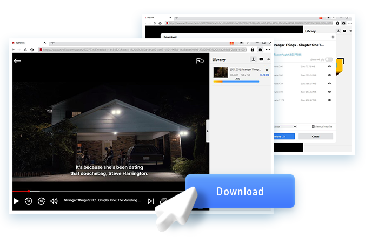Image resolution: width=371 pixels, height=237 pixels.
Task: Collapse the Library side panel handle
Action: pyautogui.click(x=208, y=131)
